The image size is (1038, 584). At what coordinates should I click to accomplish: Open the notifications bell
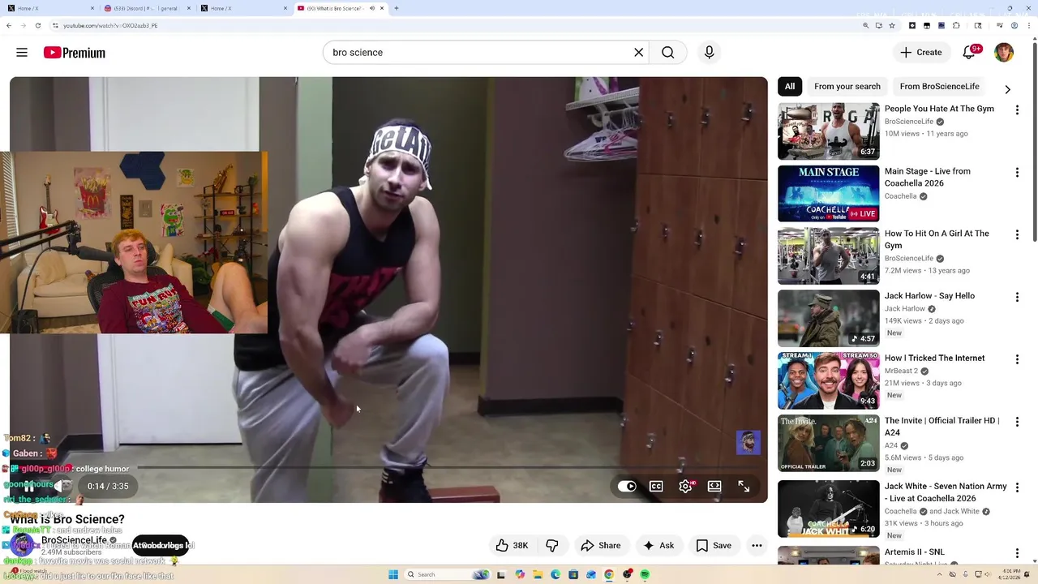(x=969, y=53)
